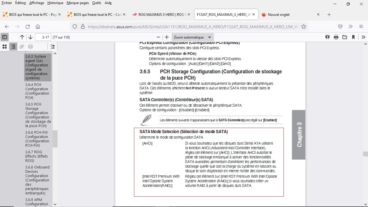Go to the next PDF page
This screenshot has height=207, width=368.
coord(30,37)
